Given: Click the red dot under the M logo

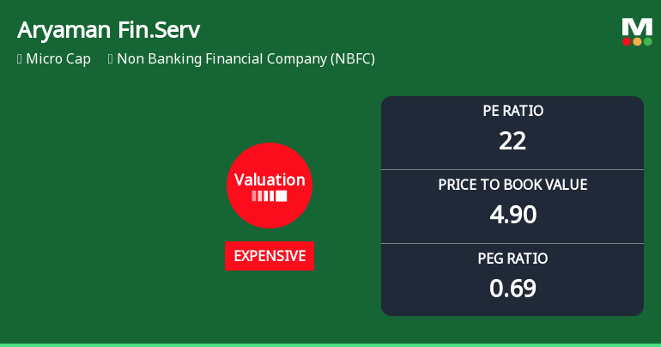Looking at the screenshot, I should [x=627, y=41].
